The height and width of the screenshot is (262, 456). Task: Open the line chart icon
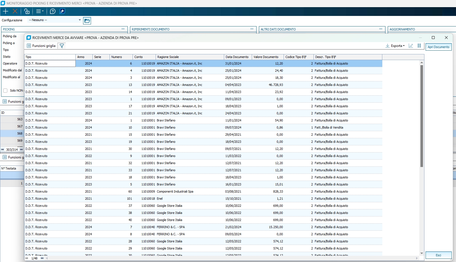tap(411, 46)
